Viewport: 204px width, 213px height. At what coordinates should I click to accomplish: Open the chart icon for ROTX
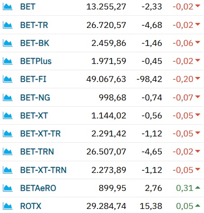coord(8,206)
